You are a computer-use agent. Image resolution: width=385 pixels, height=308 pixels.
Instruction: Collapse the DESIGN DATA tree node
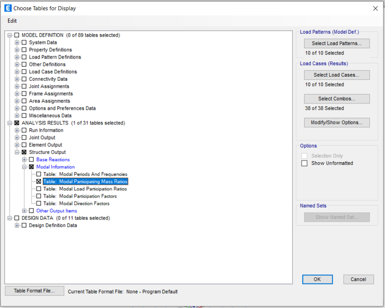click(10, 218)
